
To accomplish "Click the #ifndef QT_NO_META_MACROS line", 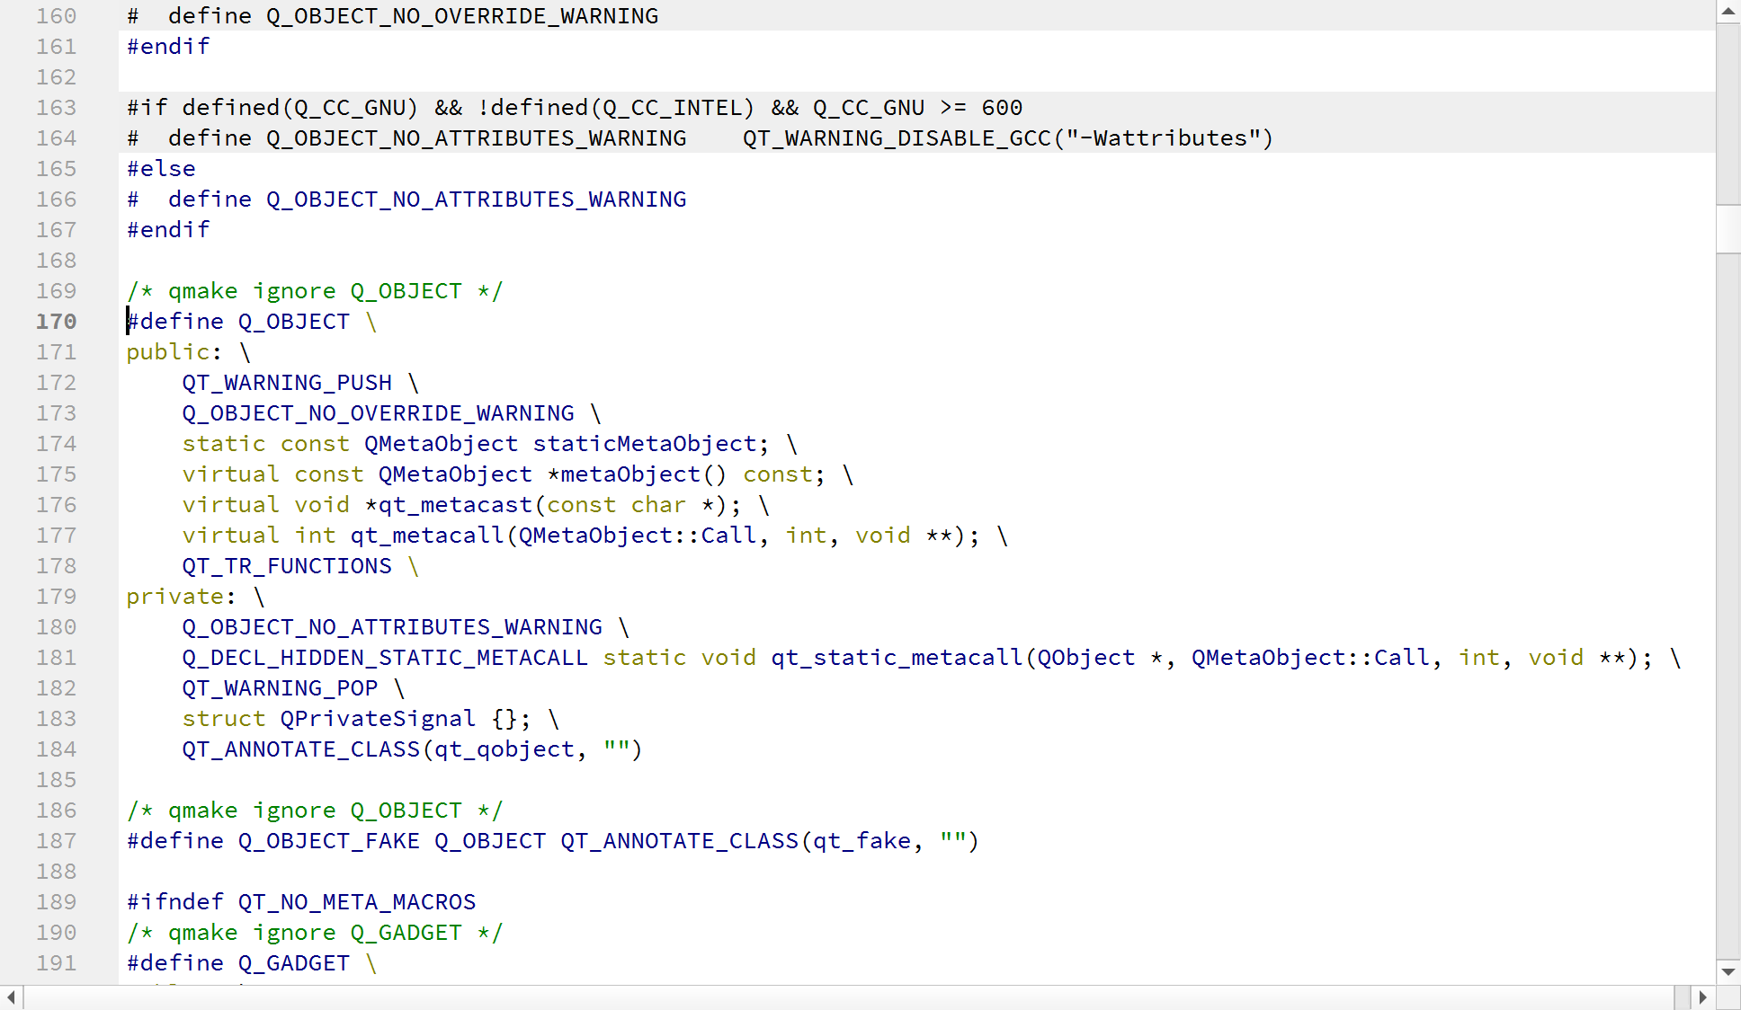I will point(301,902).
